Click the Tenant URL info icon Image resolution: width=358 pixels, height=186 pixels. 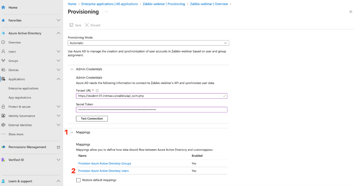97,91
